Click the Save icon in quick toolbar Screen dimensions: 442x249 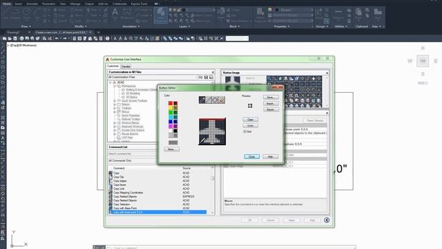[15, 39]
